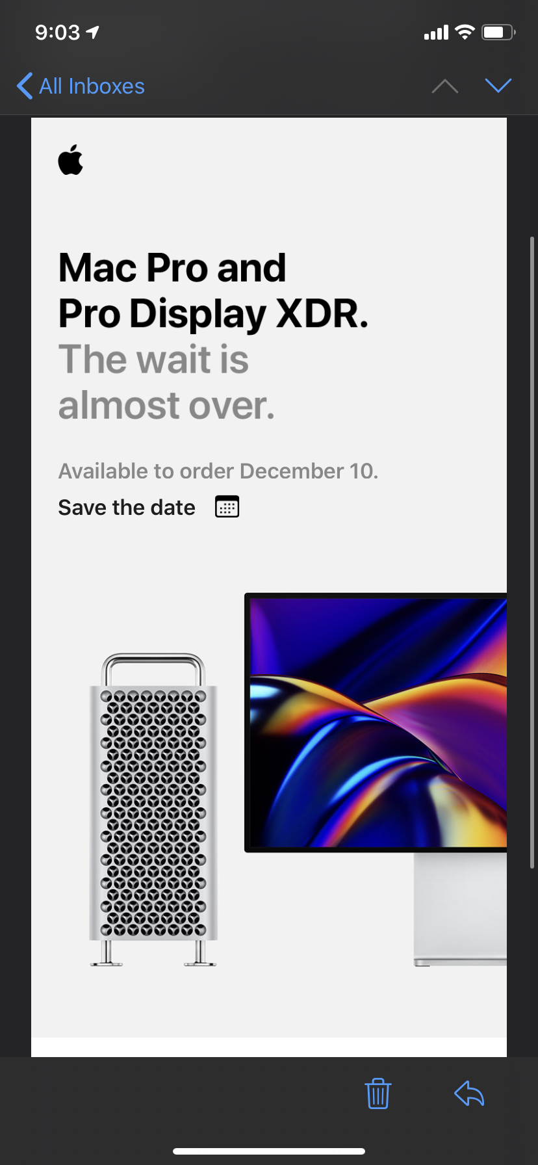The image size is (538, 1165).
Task: Tap the calendar icon beside Save the date
Action: 227,506
